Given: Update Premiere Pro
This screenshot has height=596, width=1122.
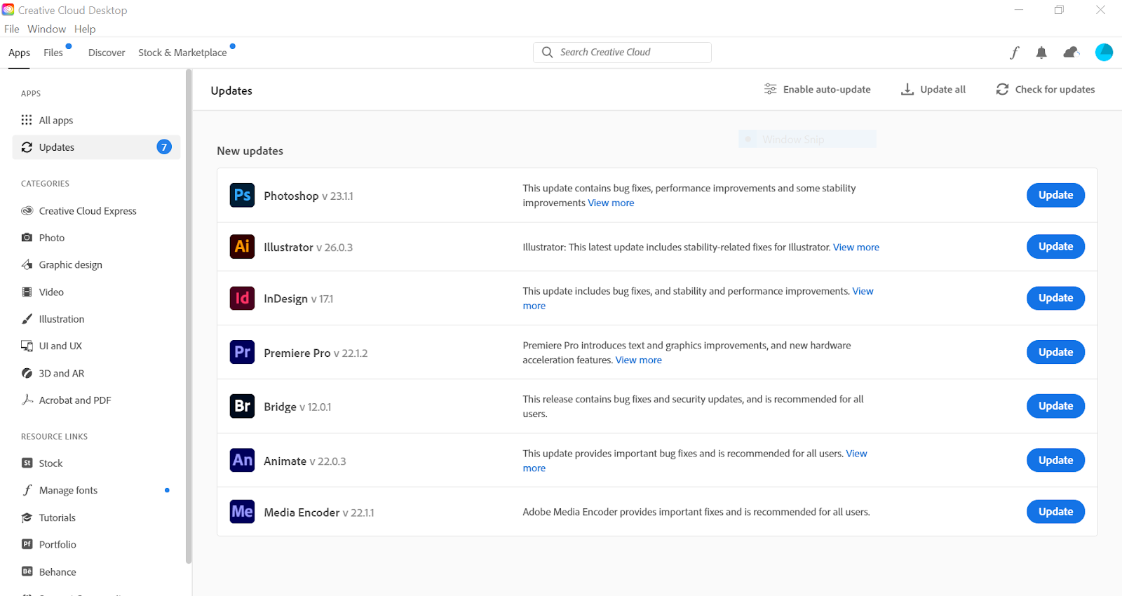Looking at the screenshot, I should (x=1055, y=352).
